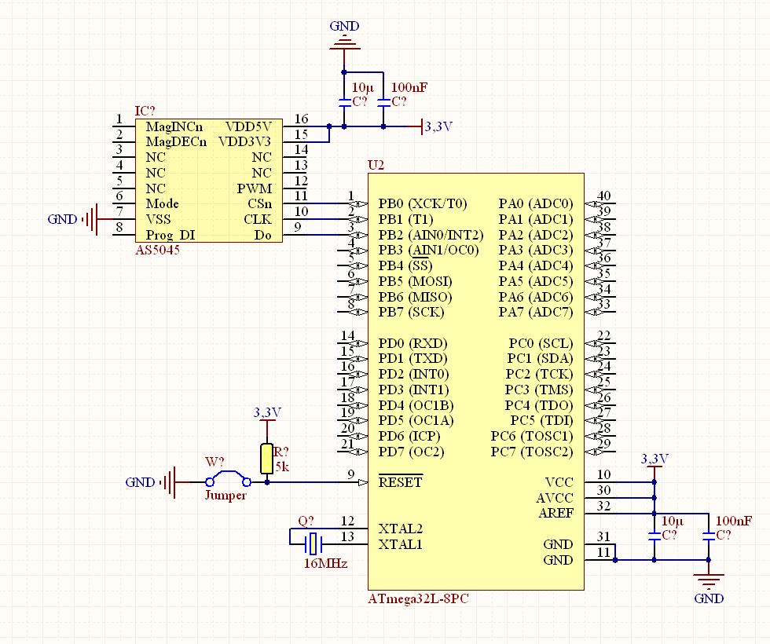The image size is (770, 644).
Task: Click the 'VDD3V3' pin name
Action: tap(244, 142)
